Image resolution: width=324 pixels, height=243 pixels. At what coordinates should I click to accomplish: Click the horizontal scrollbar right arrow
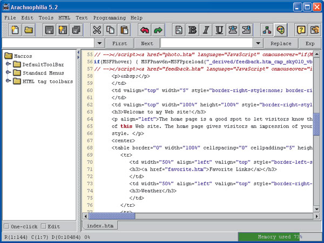coord(316,216)
